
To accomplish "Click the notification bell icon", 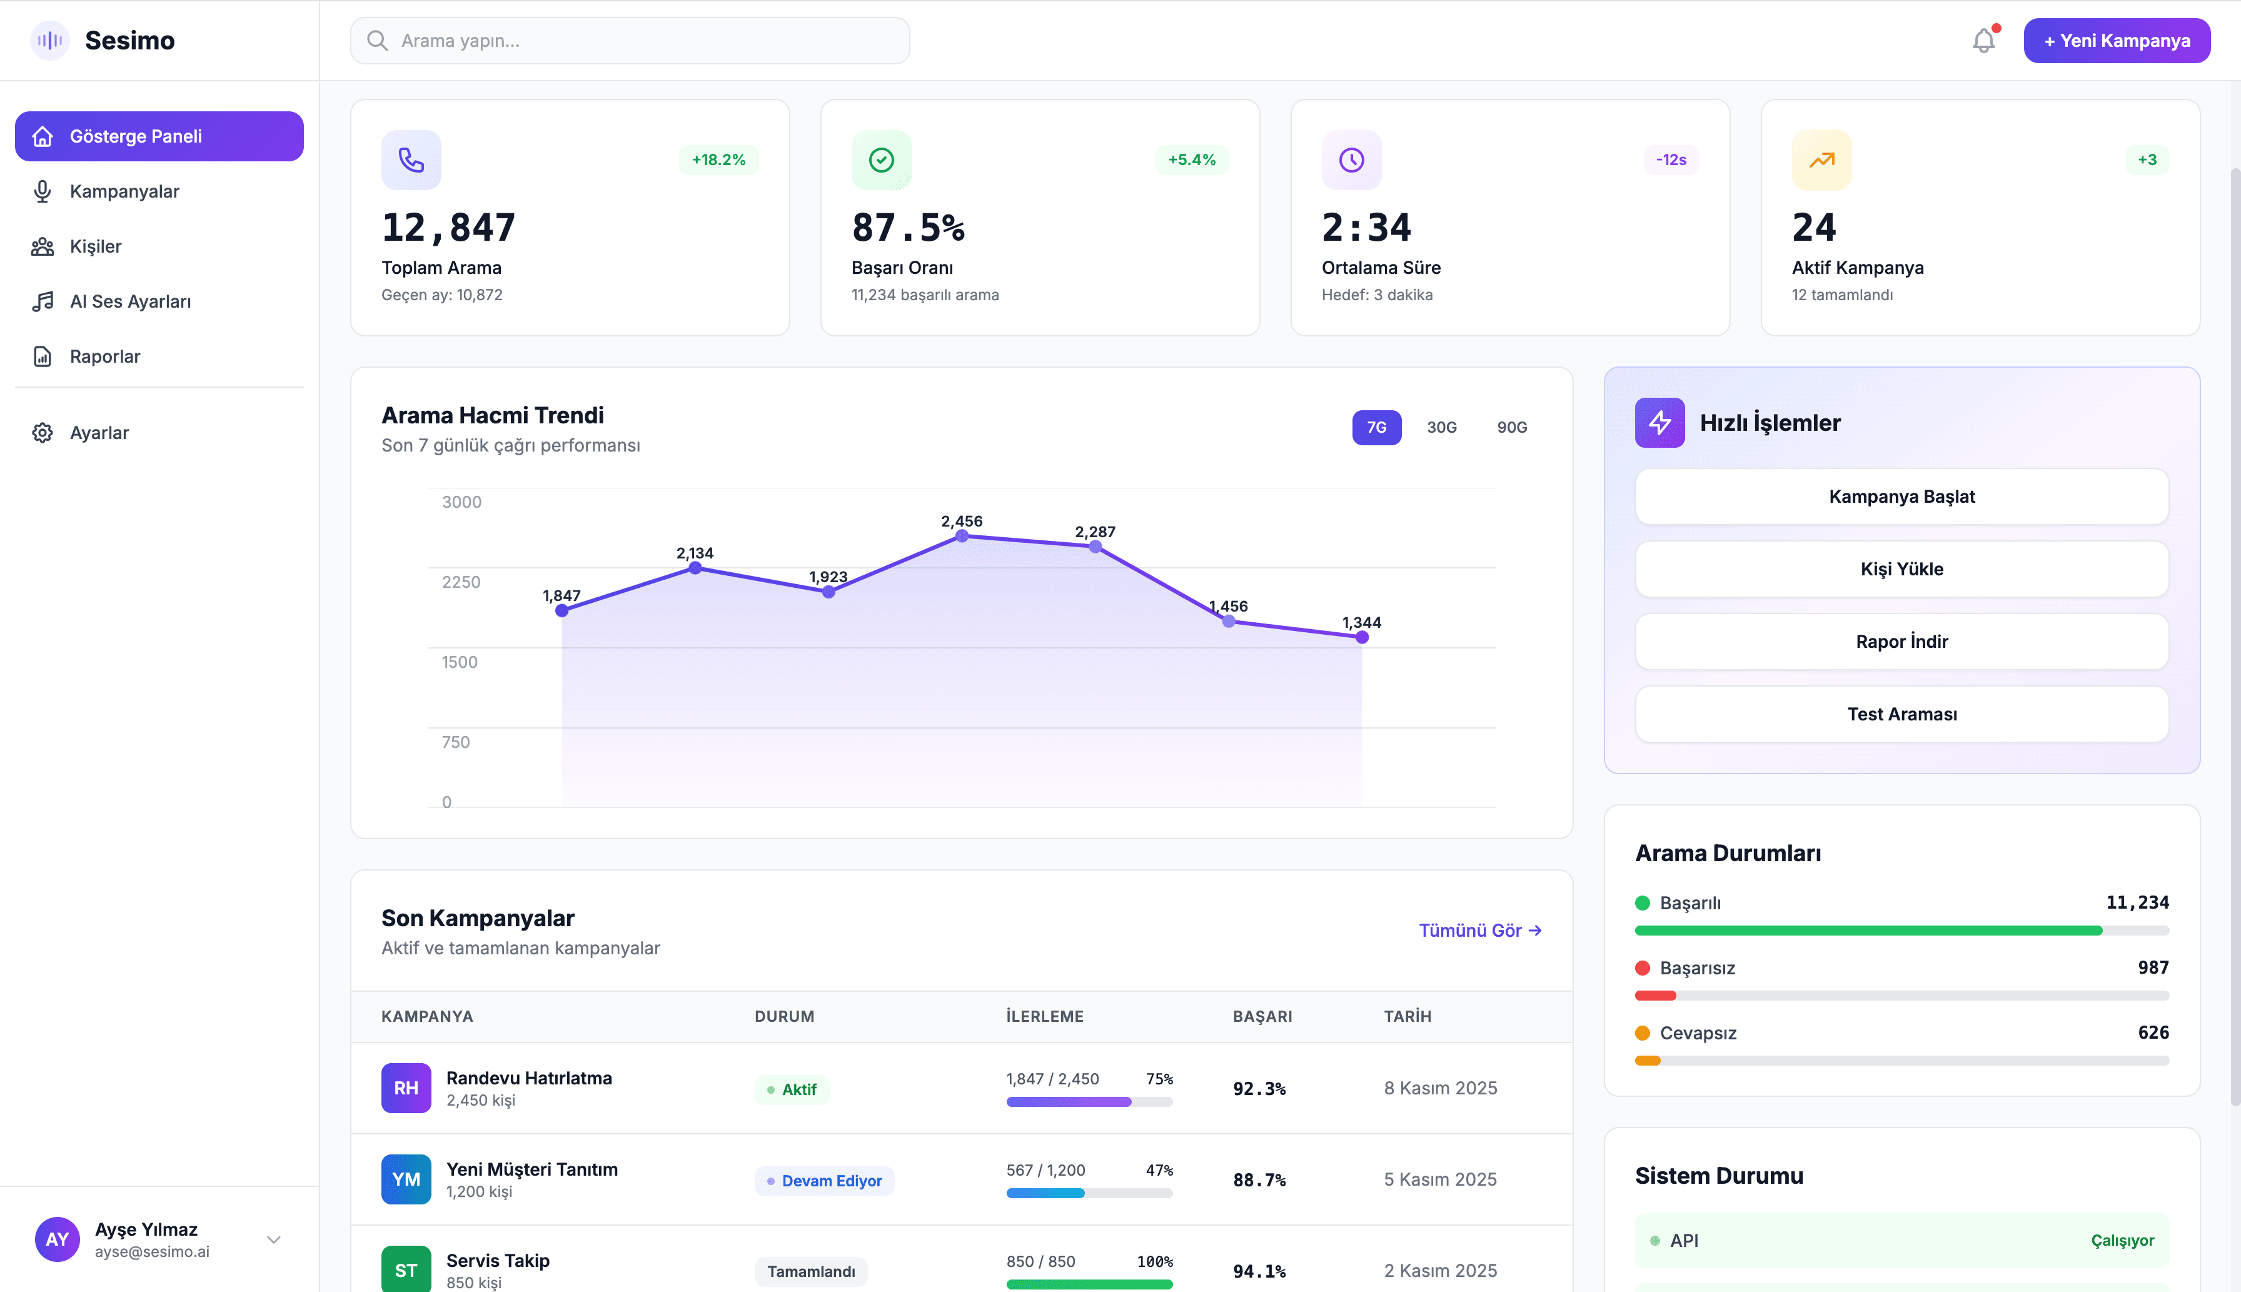I will coord(1984,41).
